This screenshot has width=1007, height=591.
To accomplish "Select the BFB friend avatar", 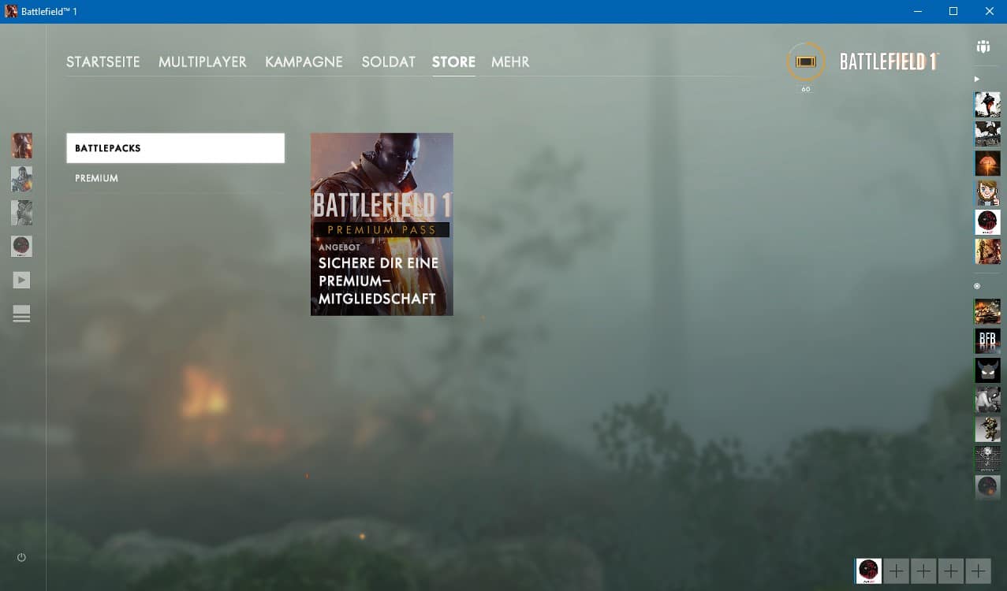I will coord(987,341).
